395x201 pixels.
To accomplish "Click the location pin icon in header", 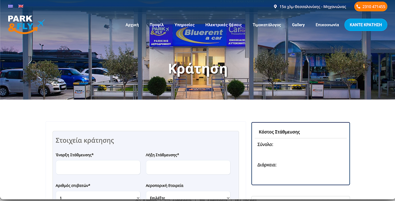I will click(x=275, y=7).
